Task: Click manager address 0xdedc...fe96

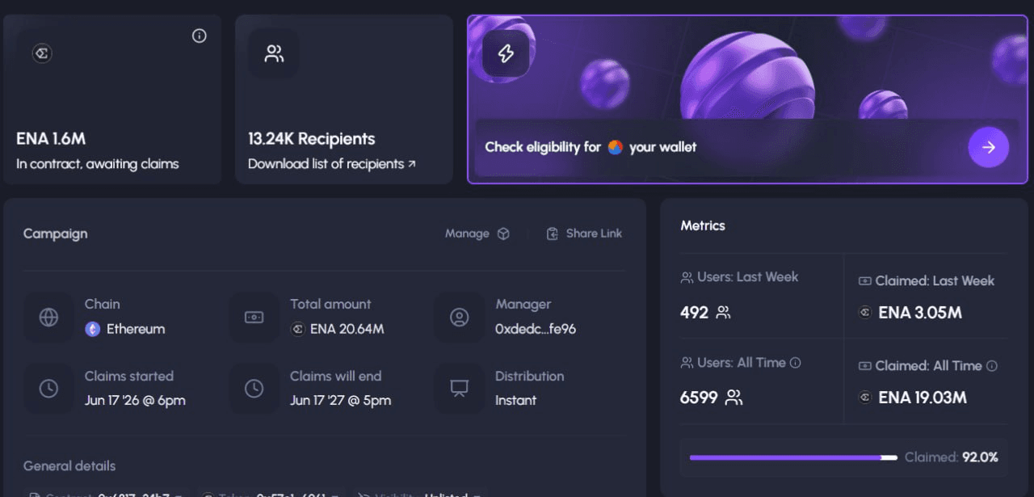Action: pos(536,329)
